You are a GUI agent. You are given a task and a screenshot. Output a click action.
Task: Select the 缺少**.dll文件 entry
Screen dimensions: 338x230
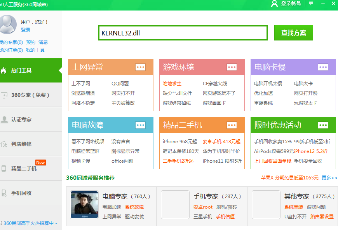coord(178,93)
